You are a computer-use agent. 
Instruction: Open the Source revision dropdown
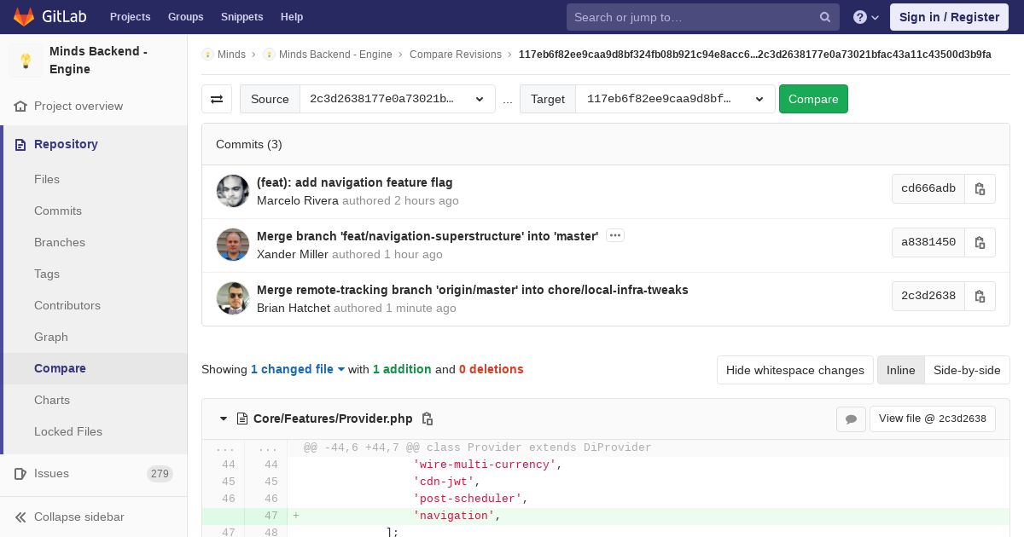pos(397,99)
